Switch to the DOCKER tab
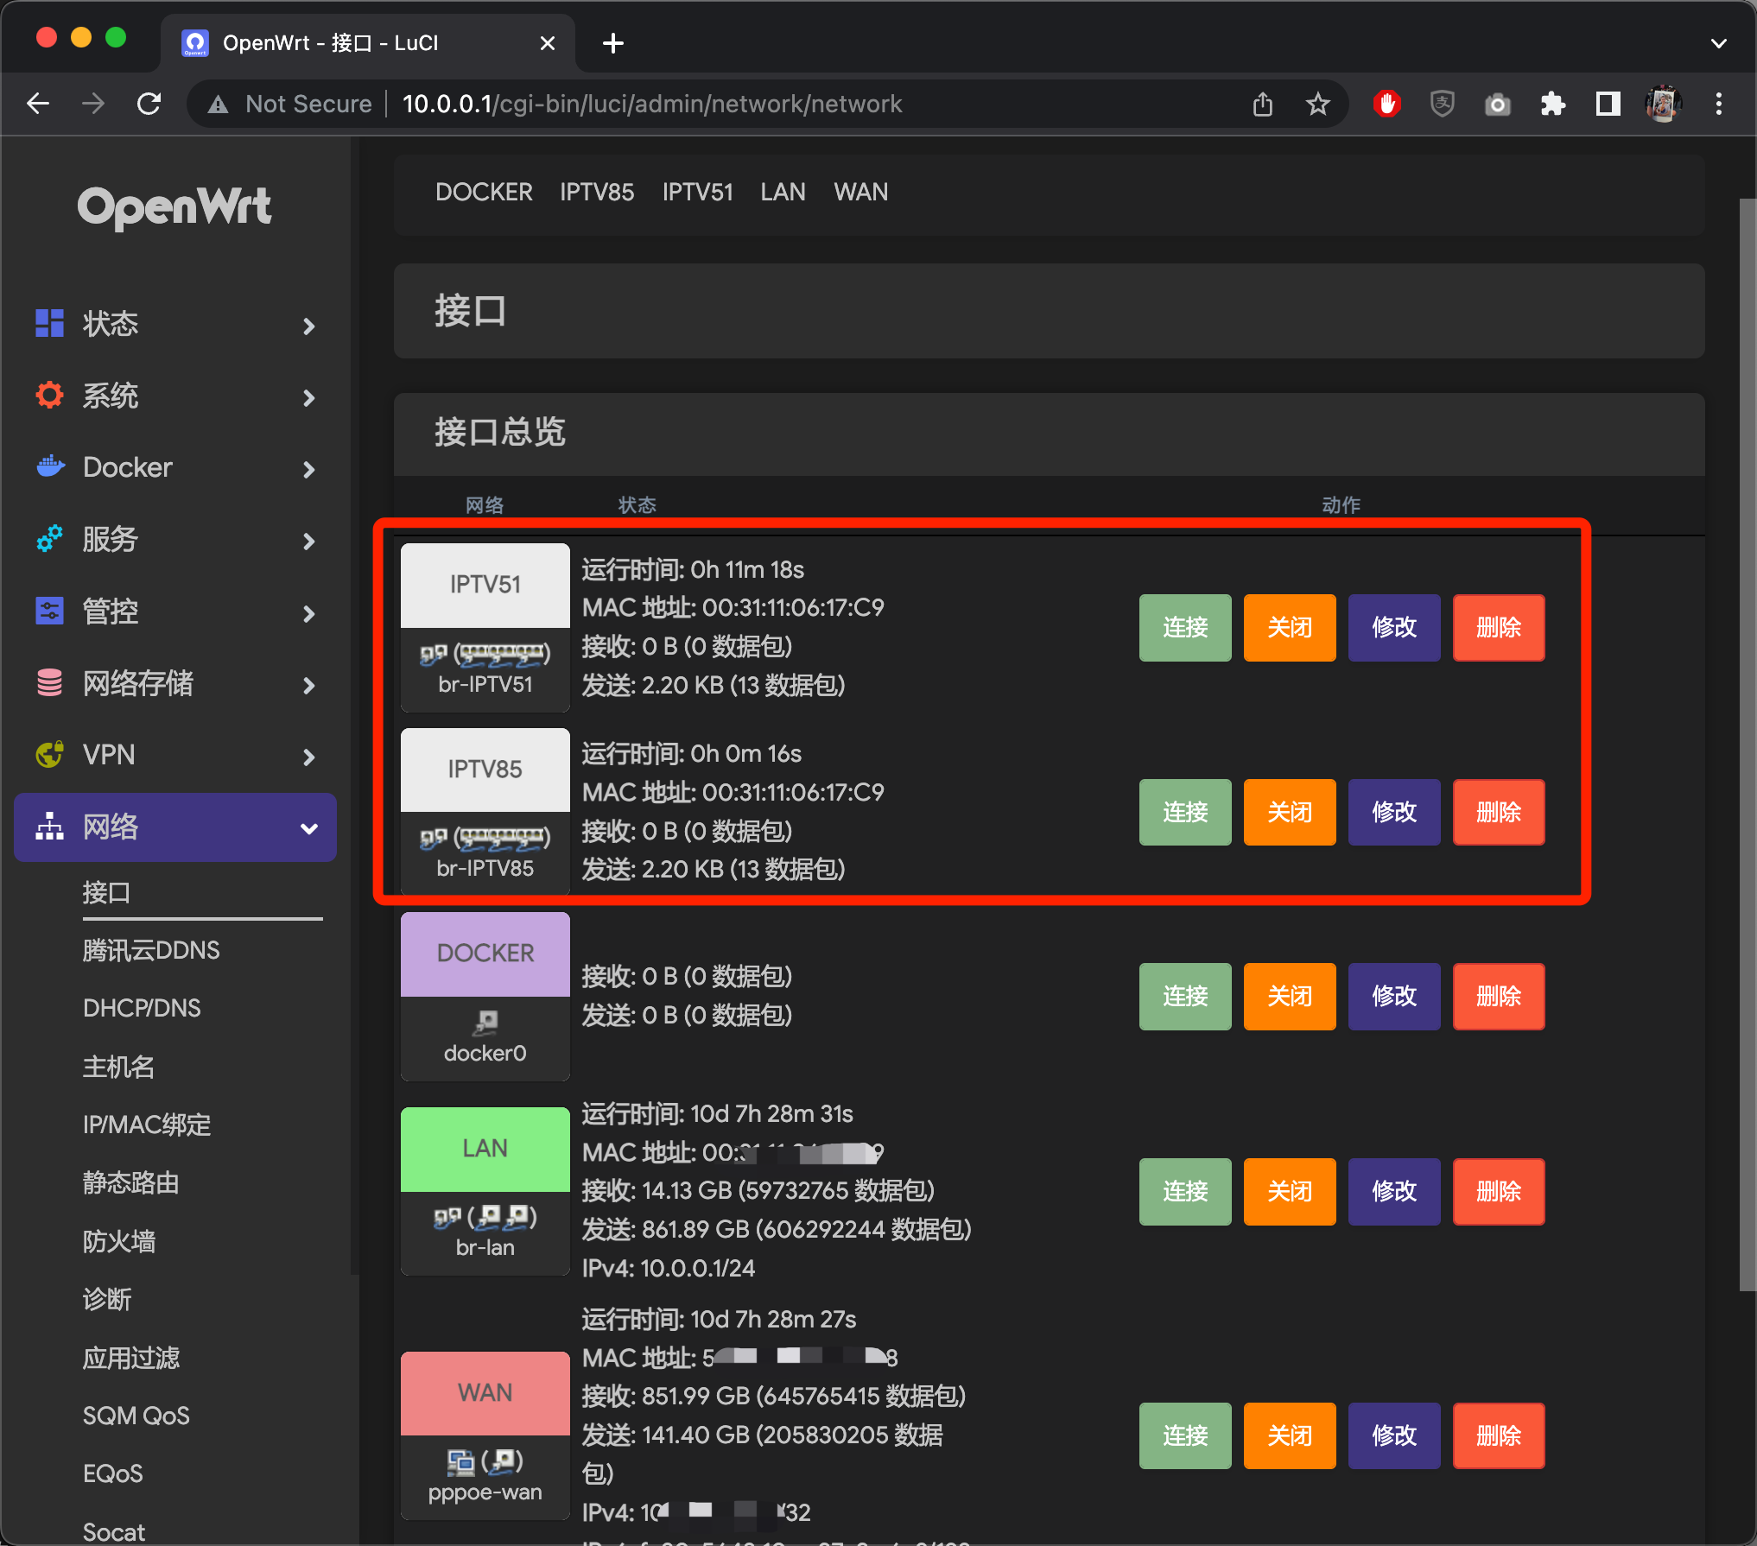1757x1546 pixels. tap(484, 192)
